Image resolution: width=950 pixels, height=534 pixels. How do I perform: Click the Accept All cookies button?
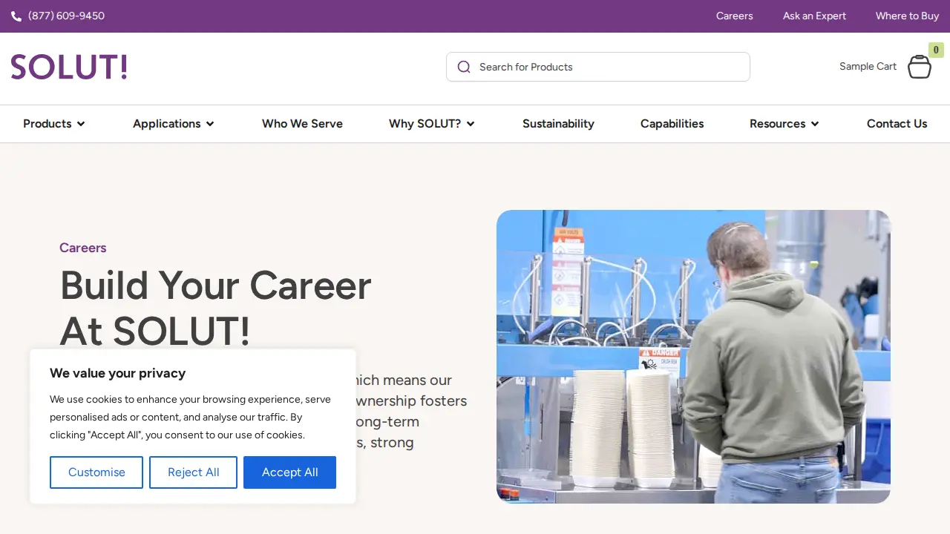[x=289, y=472]
